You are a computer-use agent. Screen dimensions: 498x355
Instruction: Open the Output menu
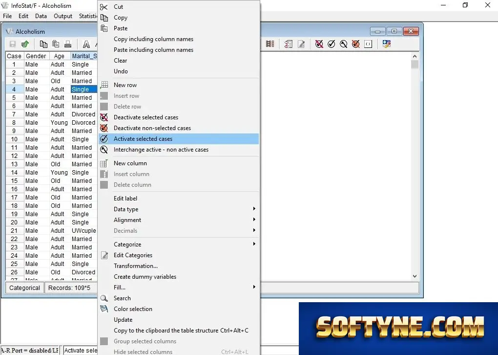pos(63,16)
